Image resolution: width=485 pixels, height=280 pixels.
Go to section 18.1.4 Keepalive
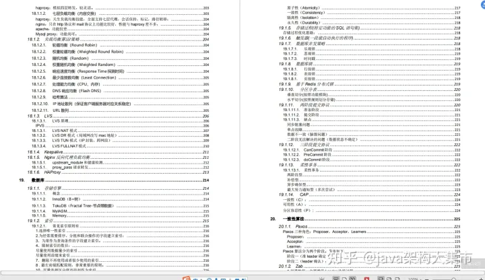point(118,151)
